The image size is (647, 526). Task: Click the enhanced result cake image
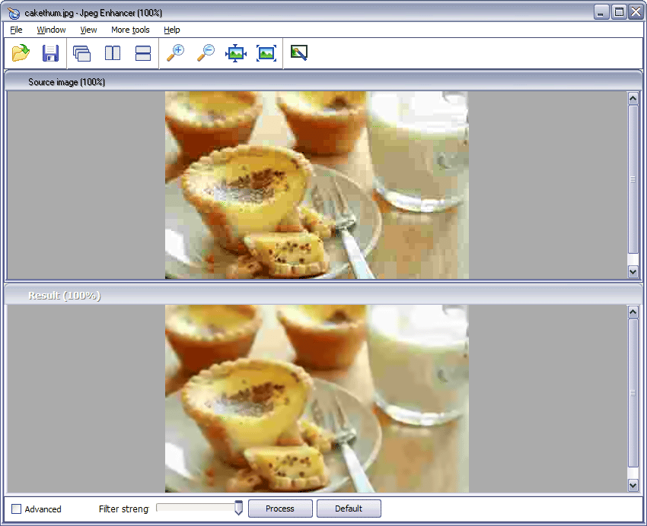tap(317, 399)
